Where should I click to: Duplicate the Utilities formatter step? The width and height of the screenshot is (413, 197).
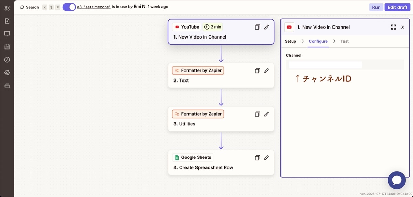tap(257, 114)
